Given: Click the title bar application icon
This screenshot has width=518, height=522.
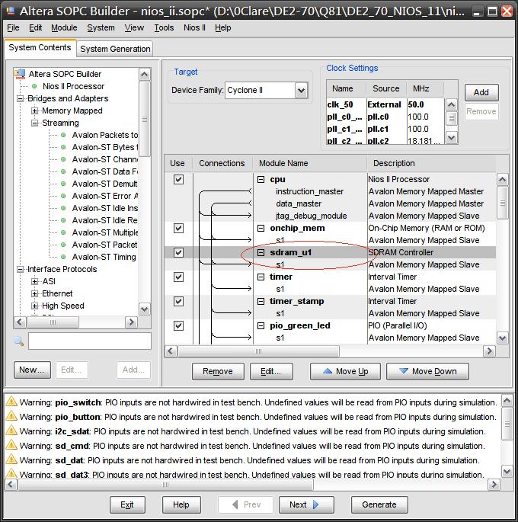Looking at the screenshot, I should (11, 11).
